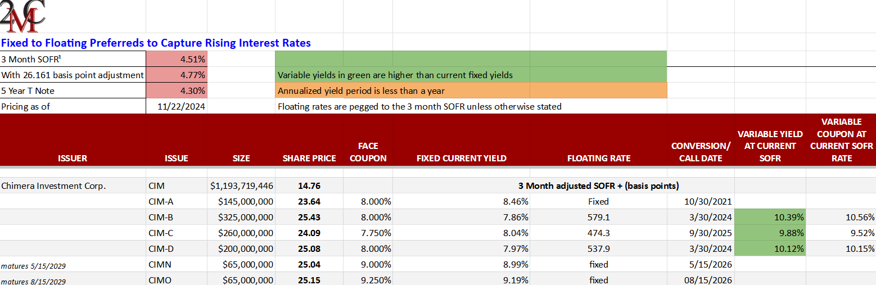Click CIM-B share price 25.43
Screen dimensions: 876x285
click(309, 217)
